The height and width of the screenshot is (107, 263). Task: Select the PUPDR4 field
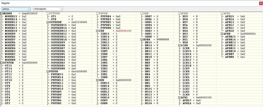[x=110, y=16]
